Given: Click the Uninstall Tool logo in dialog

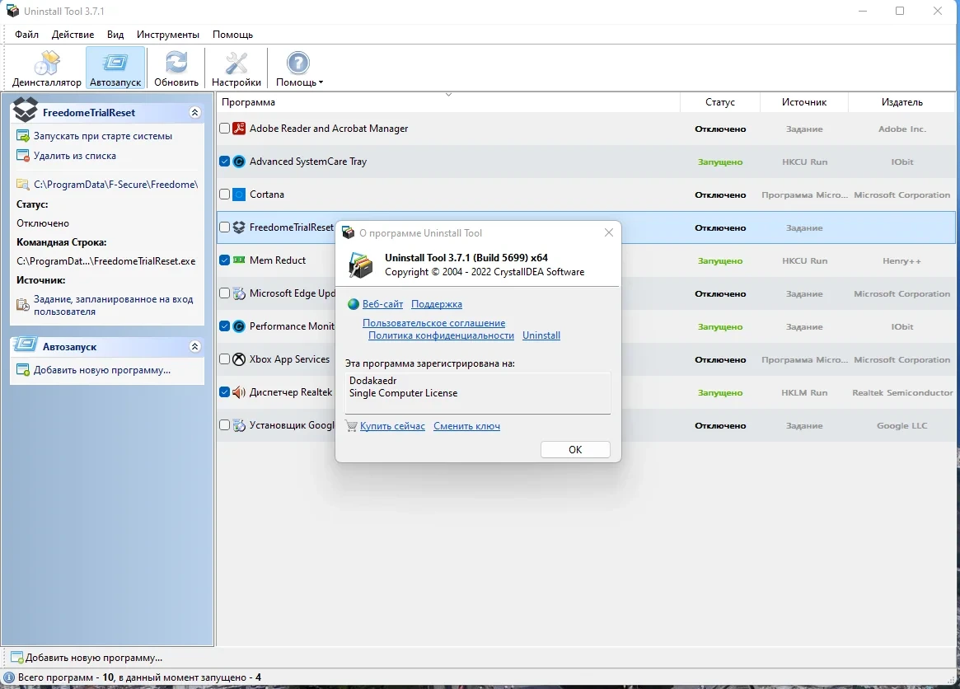Looking at the screenshot, I should (361, 265).
